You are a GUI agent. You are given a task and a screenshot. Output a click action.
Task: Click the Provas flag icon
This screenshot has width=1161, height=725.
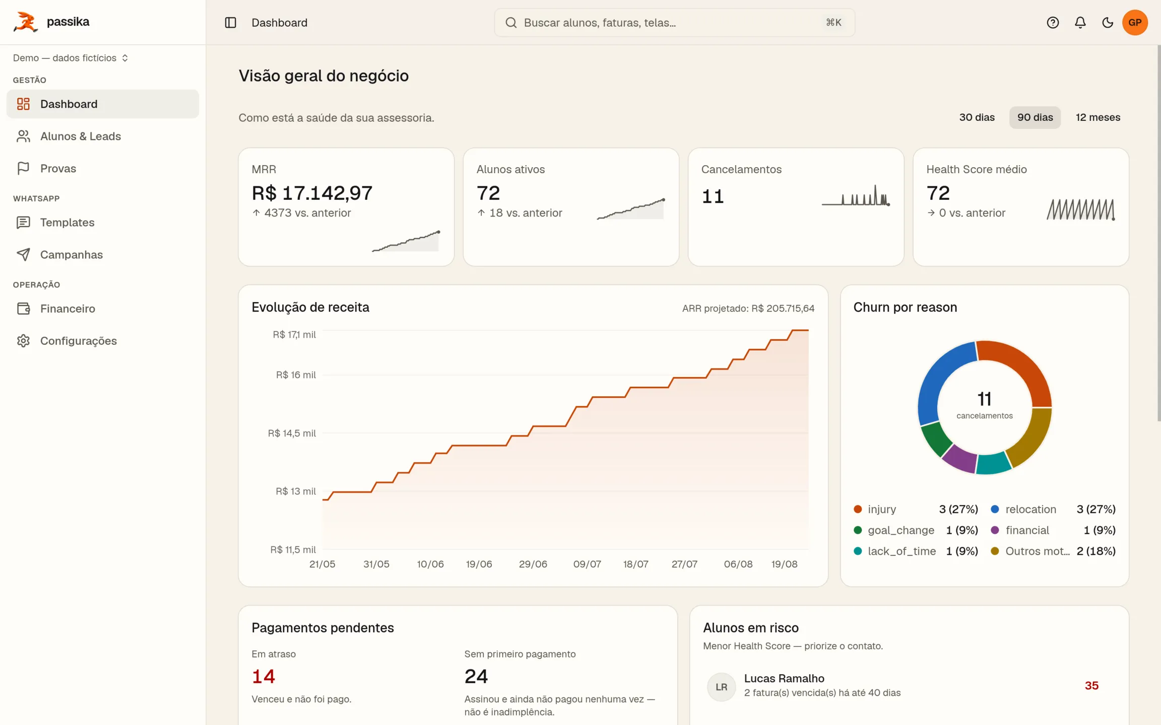click(x=23, y=168)
